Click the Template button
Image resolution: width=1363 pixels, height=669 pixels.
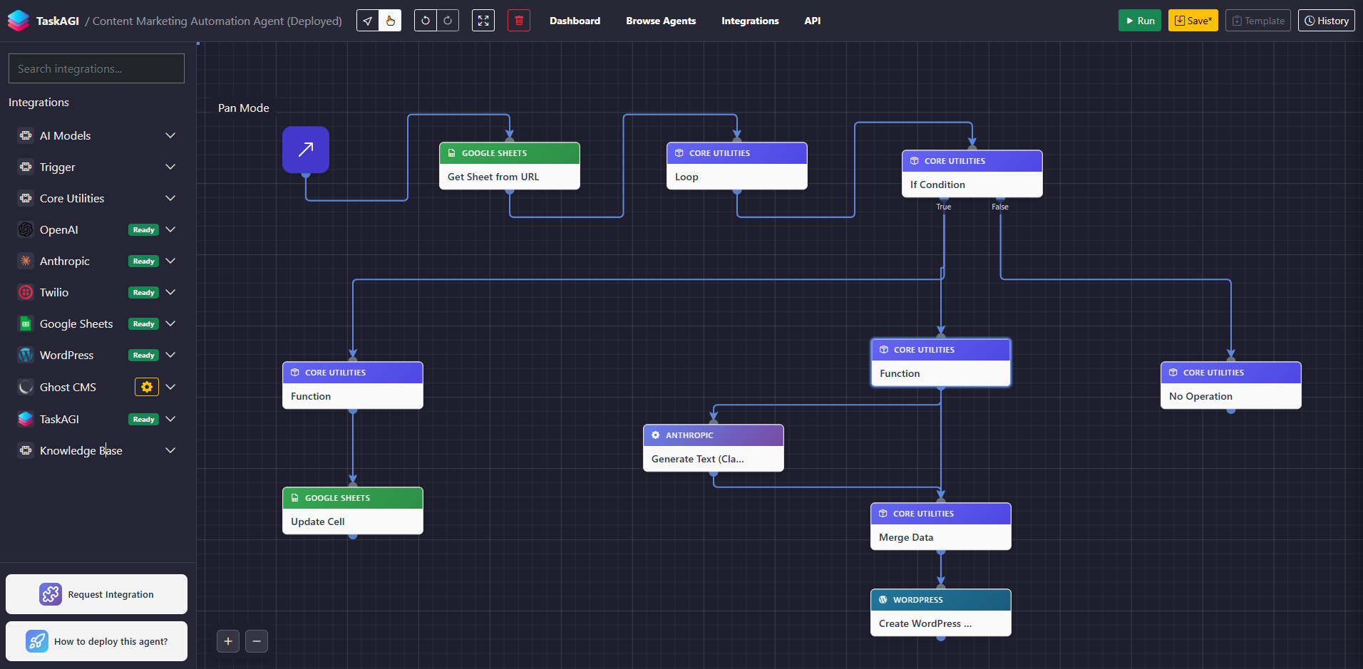coord(1258,21)
